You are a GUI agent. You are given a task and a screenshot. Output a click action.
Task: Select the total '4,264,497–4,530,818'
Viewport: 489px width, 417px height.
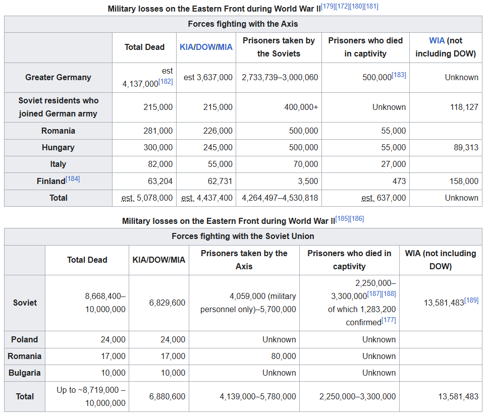[280, 198]
